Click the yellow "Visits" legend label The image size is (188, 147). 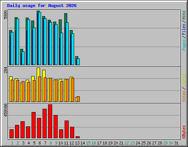tap(184, 80)
